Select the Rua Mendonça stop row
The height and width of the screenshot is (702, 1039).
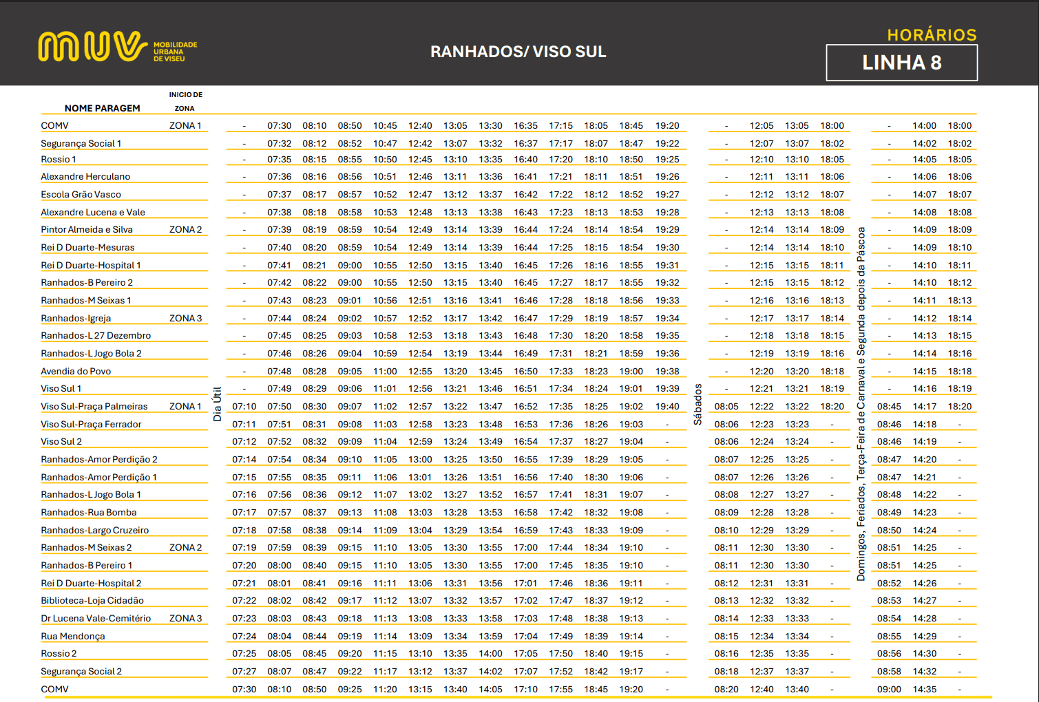pos(72,637)
